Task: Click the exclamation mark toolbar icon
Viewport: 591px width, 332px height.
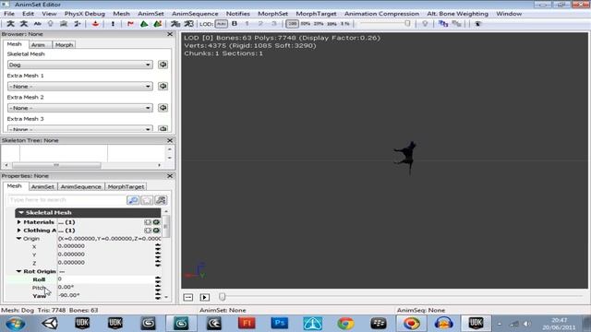Action: pos(113,24)
